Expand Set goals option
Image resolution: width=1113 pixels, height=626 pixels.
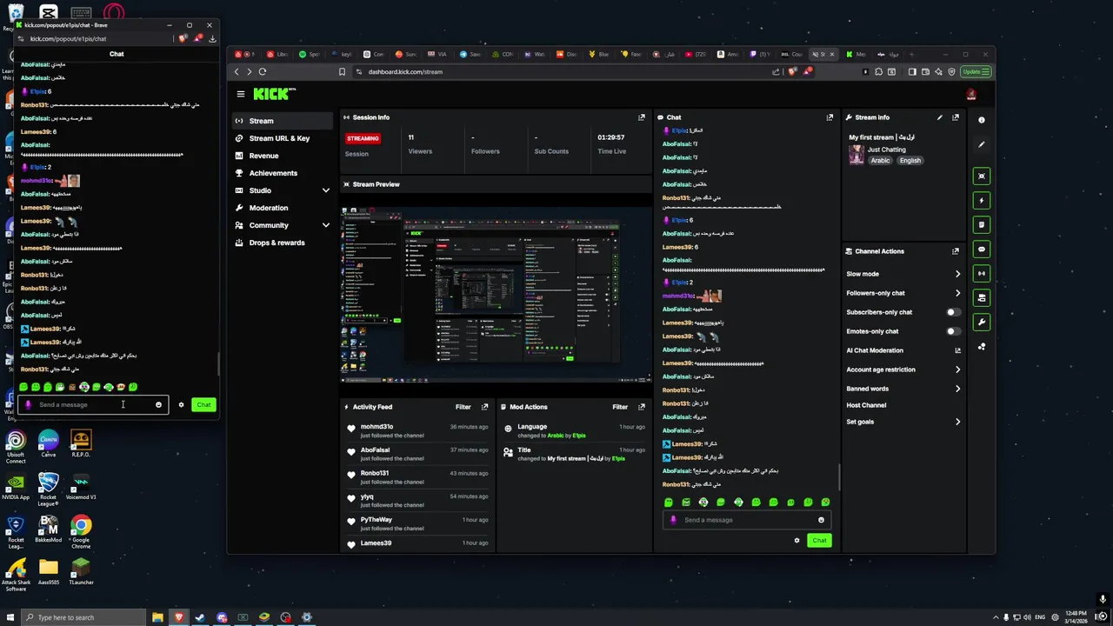pyautogui.click(x=957, y=422)
